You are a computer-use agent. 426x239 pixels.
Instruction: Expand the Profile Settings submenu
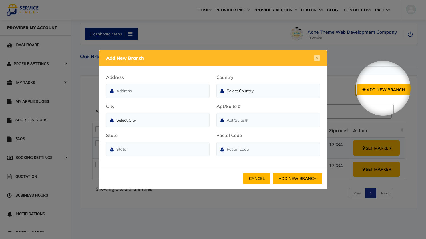click(x=65, y=64)
